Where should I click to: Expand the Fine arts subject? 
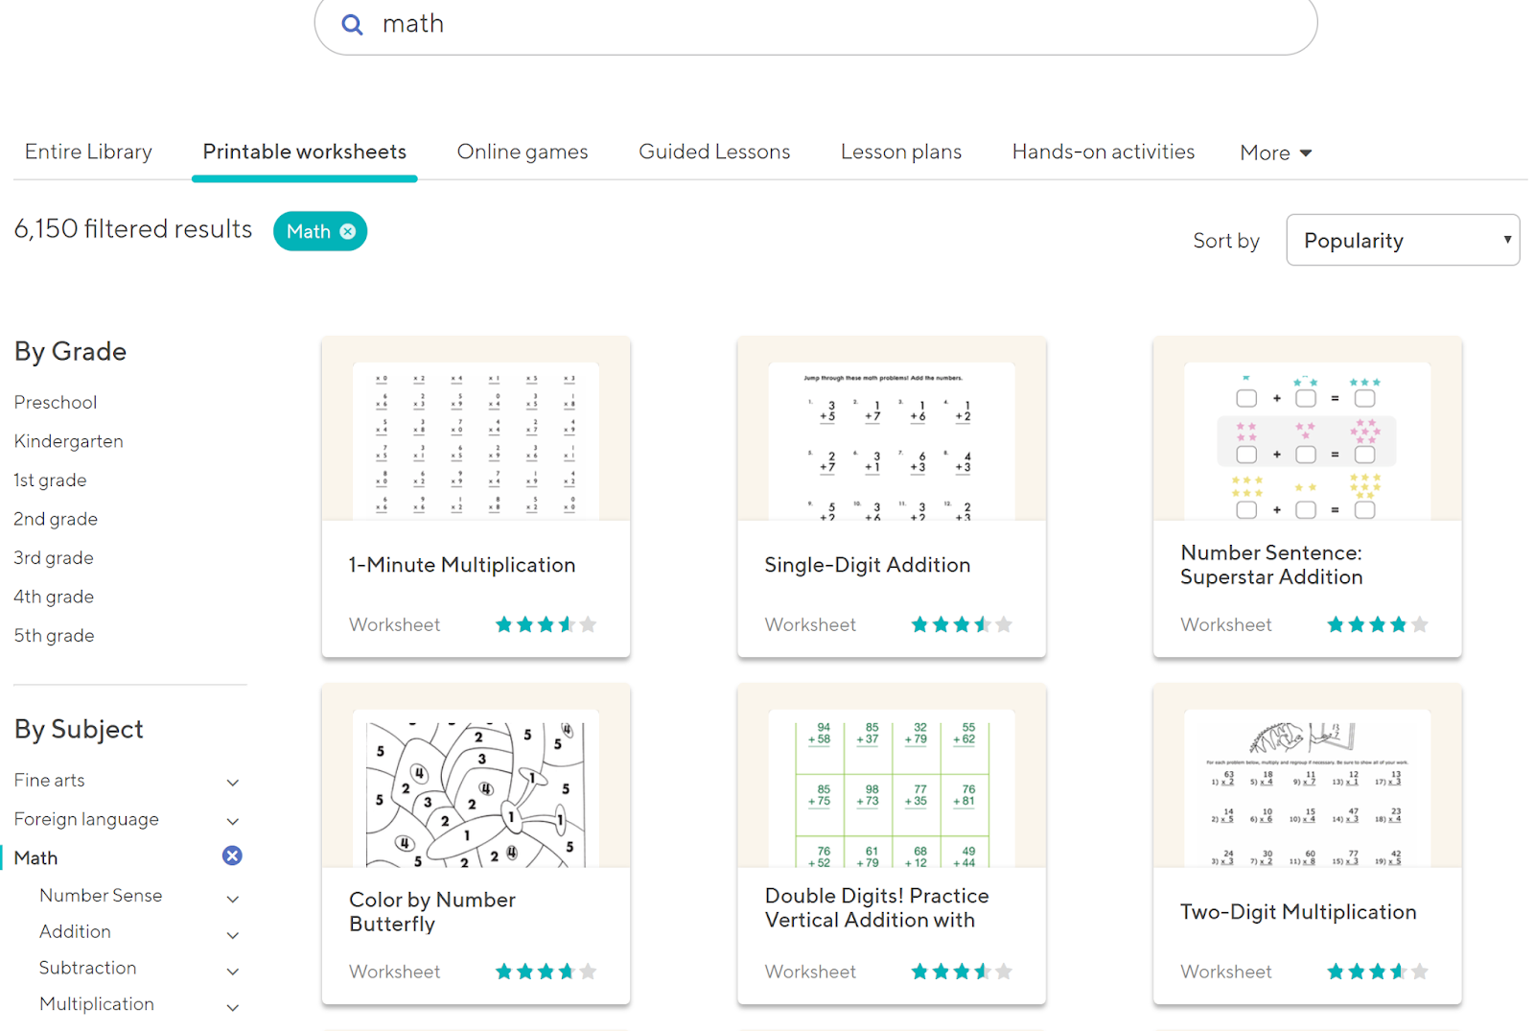232,783
